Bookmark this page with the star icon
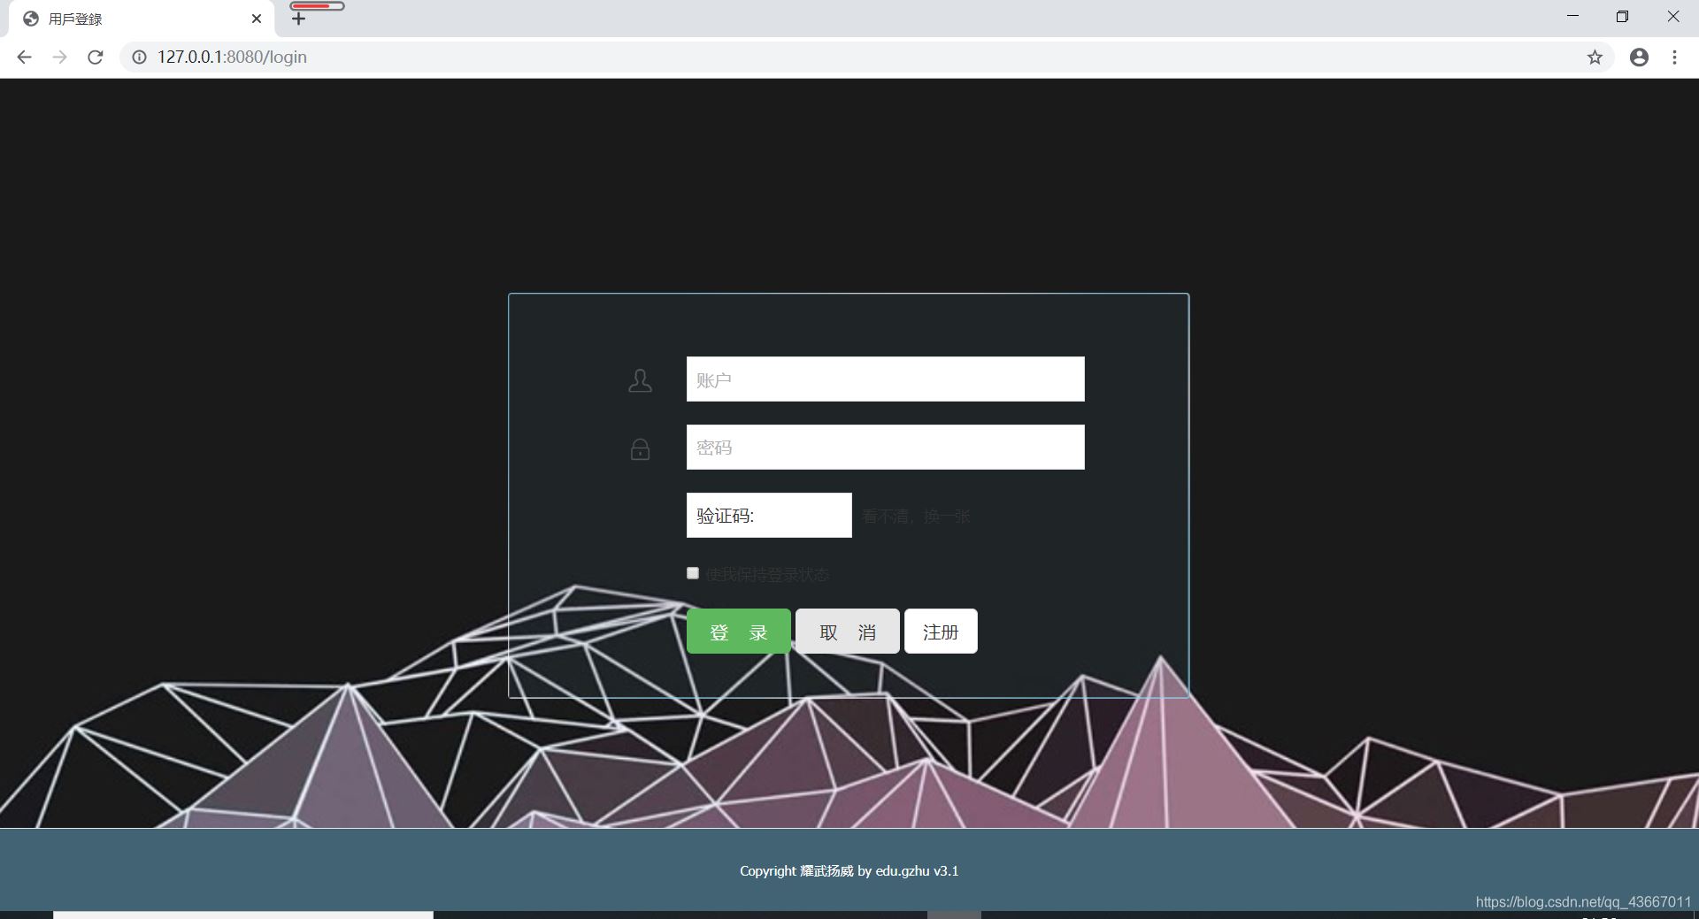The image size is (1699, 919). (1595, 57)
